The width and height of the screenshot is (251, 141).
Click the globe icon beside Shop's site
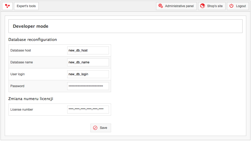click(x=203, y=6)
